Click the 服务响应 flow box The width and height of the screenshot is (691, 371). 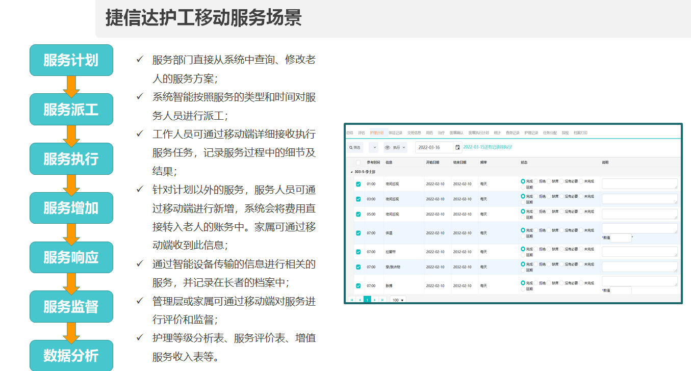[x=71, y=257]
